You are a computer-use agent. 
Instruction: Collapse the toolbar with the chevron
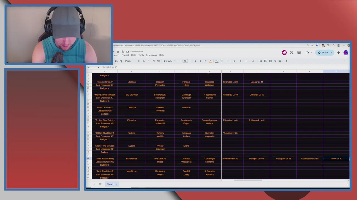click(x=344, y=61)
